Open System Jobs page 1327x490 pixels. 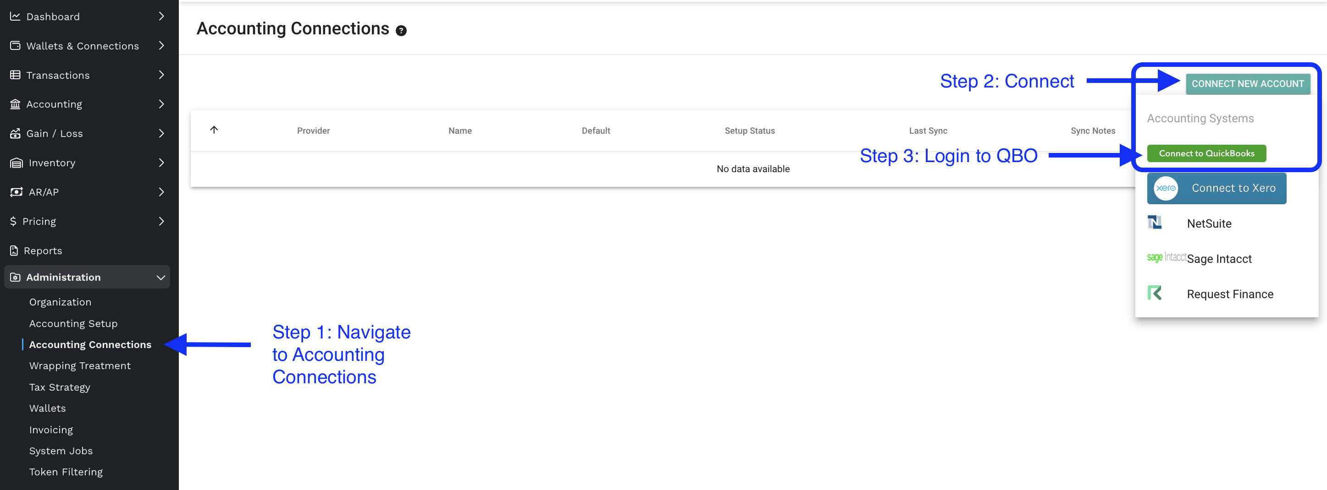point(61,451)
